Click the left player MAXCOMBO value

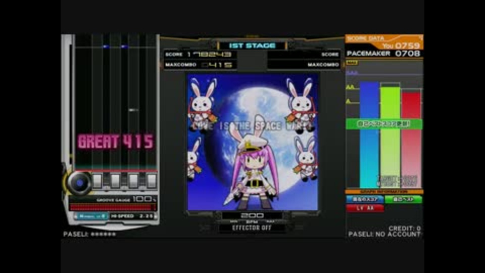click(217, 65)
